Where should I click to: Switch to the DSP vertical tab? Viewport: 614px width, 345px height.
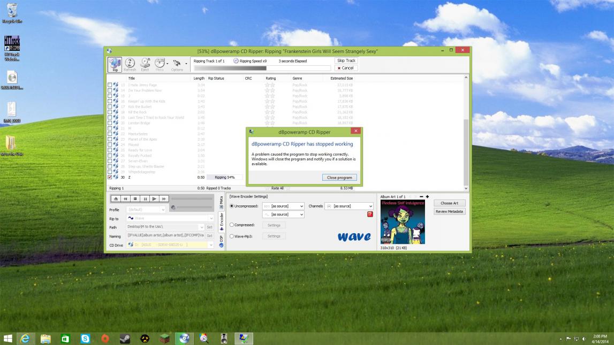(221, 240)
